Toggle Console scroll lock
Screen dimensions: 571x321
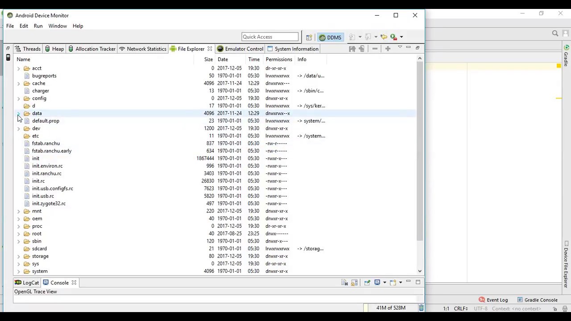pyautogui.click(x=354, y=282)
